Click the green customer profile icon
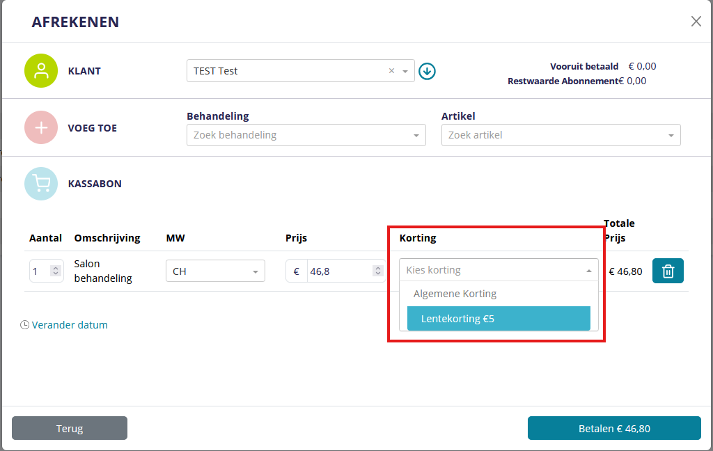Viewport: 713px width, 451px height. point(41,71)
